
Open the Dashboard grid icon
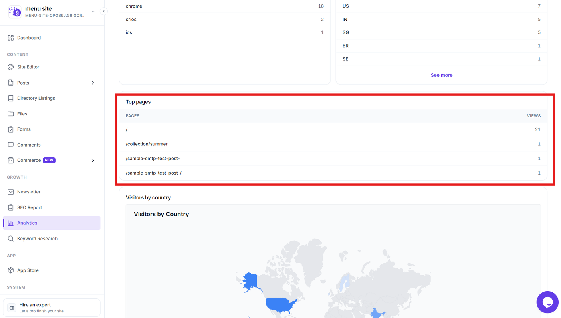11,38
